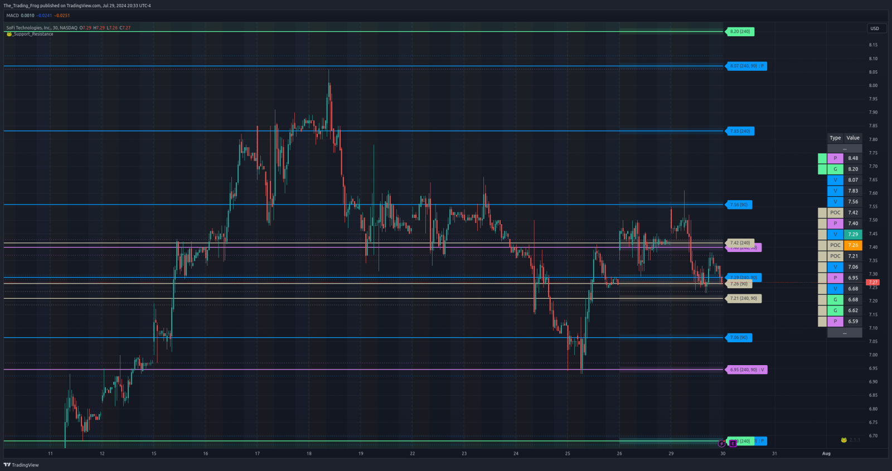Click the MACD indicator title

click(12, 16)
